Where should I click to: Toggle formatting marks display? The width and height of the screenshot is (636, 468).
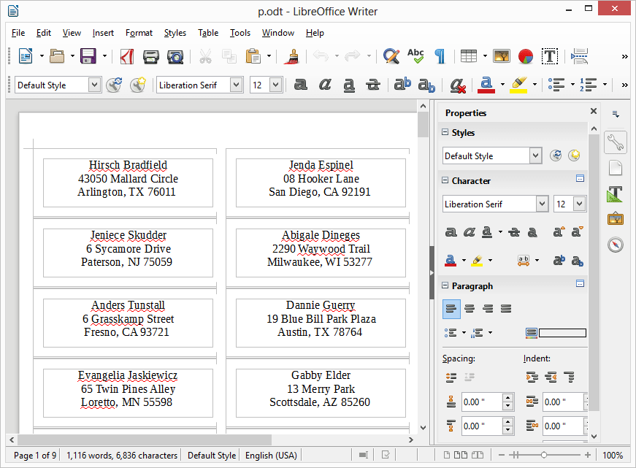pyautogui.click(x=439, y=56)
